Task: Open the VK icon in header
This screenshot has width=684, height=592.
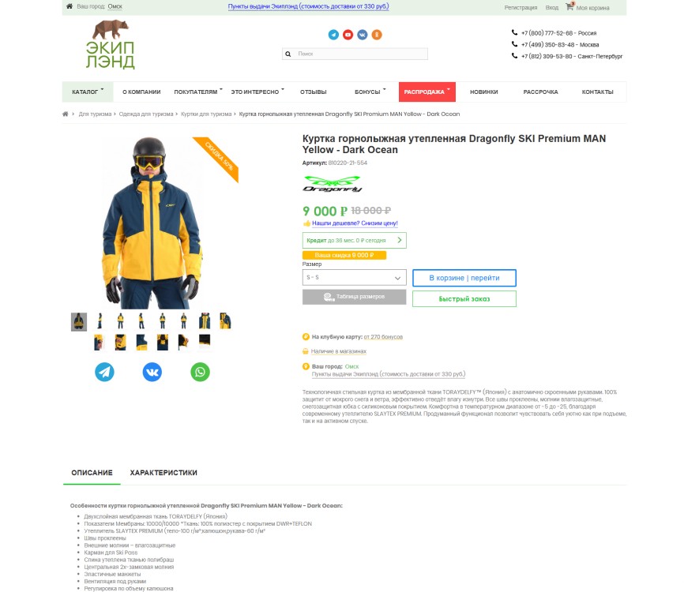Action: coord(362,35)
